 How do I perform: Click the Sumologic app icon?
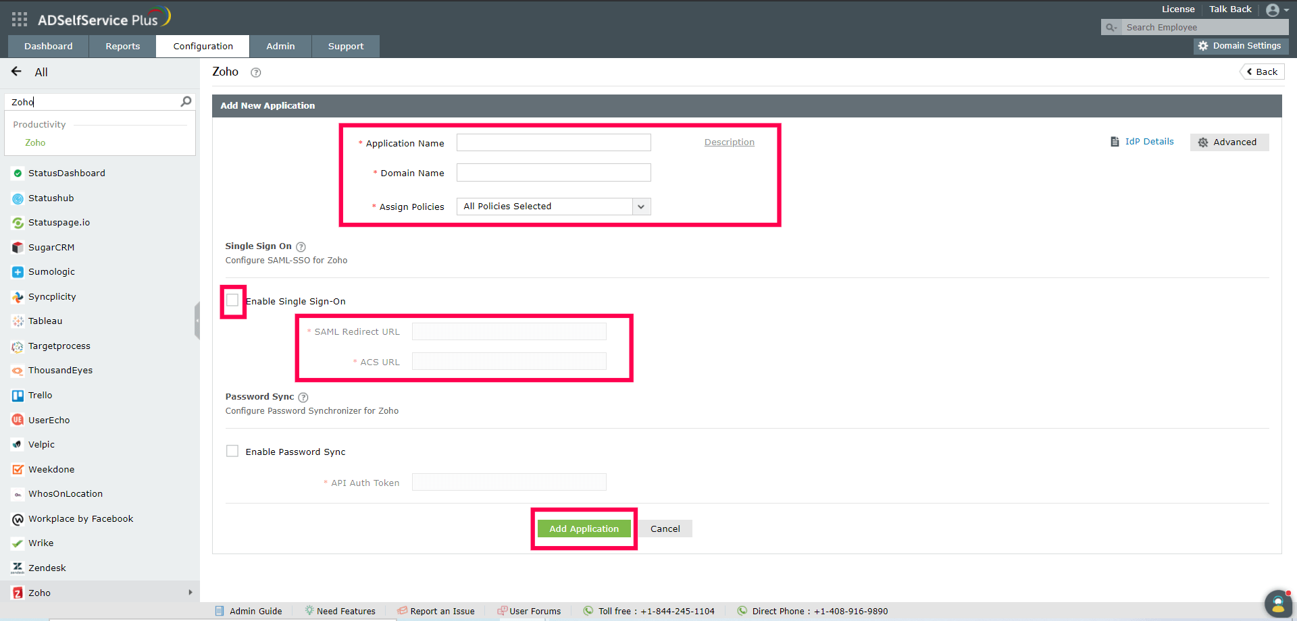click(x=18, y=272)
